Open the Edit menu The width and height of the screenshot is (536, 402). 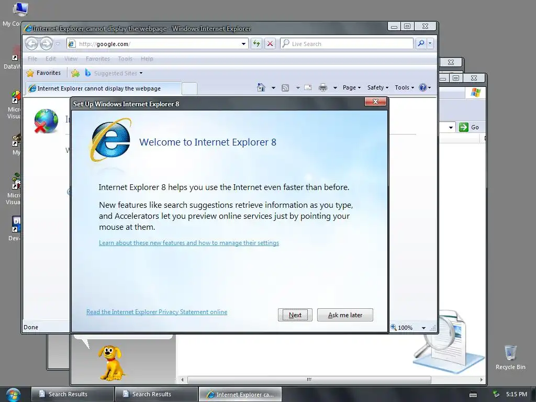tap(51, 59)
